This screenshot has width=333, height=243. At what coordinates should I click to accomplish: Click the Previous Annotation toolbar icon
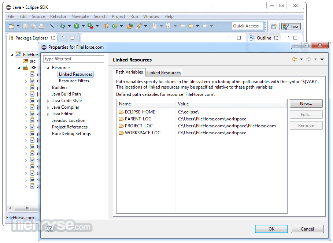coord(168,26)
